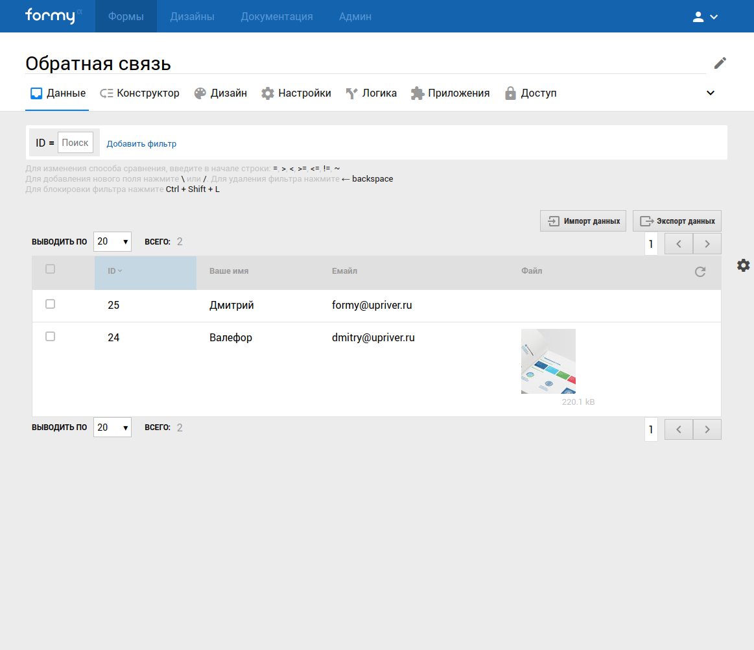This screenshot has width=754, height=650.
Task: Click the table refresh icon
Action: pyautogui.click(x=700, y=272)
